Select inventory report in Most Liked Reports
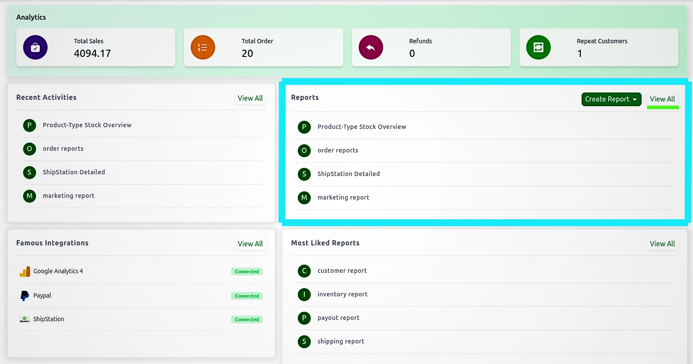The height and width of the screenshot is (364, 693). (342, 294)
